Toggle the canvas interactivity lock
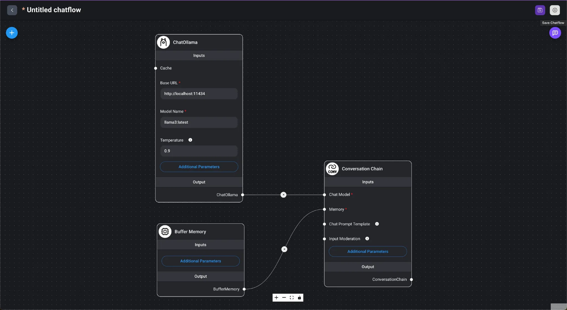 tap(299, 298)
